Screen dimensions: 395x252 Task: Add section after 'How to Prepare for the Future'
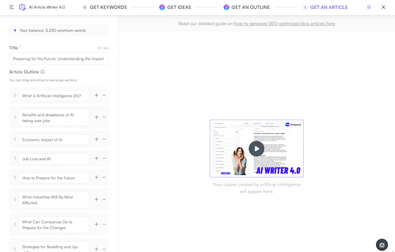(x=96, y=177)
